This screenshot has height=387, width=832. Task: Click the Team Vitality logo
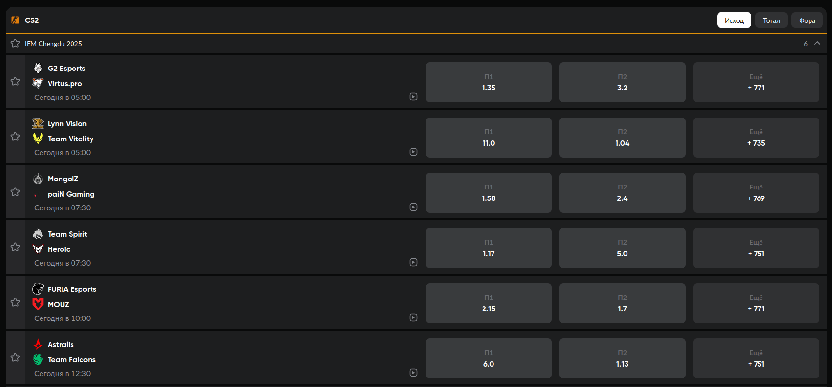coord(38,139)
